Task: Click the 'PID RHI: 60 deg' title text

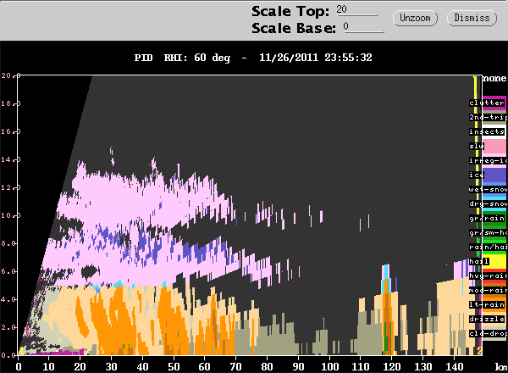Action: coord(182,58)
